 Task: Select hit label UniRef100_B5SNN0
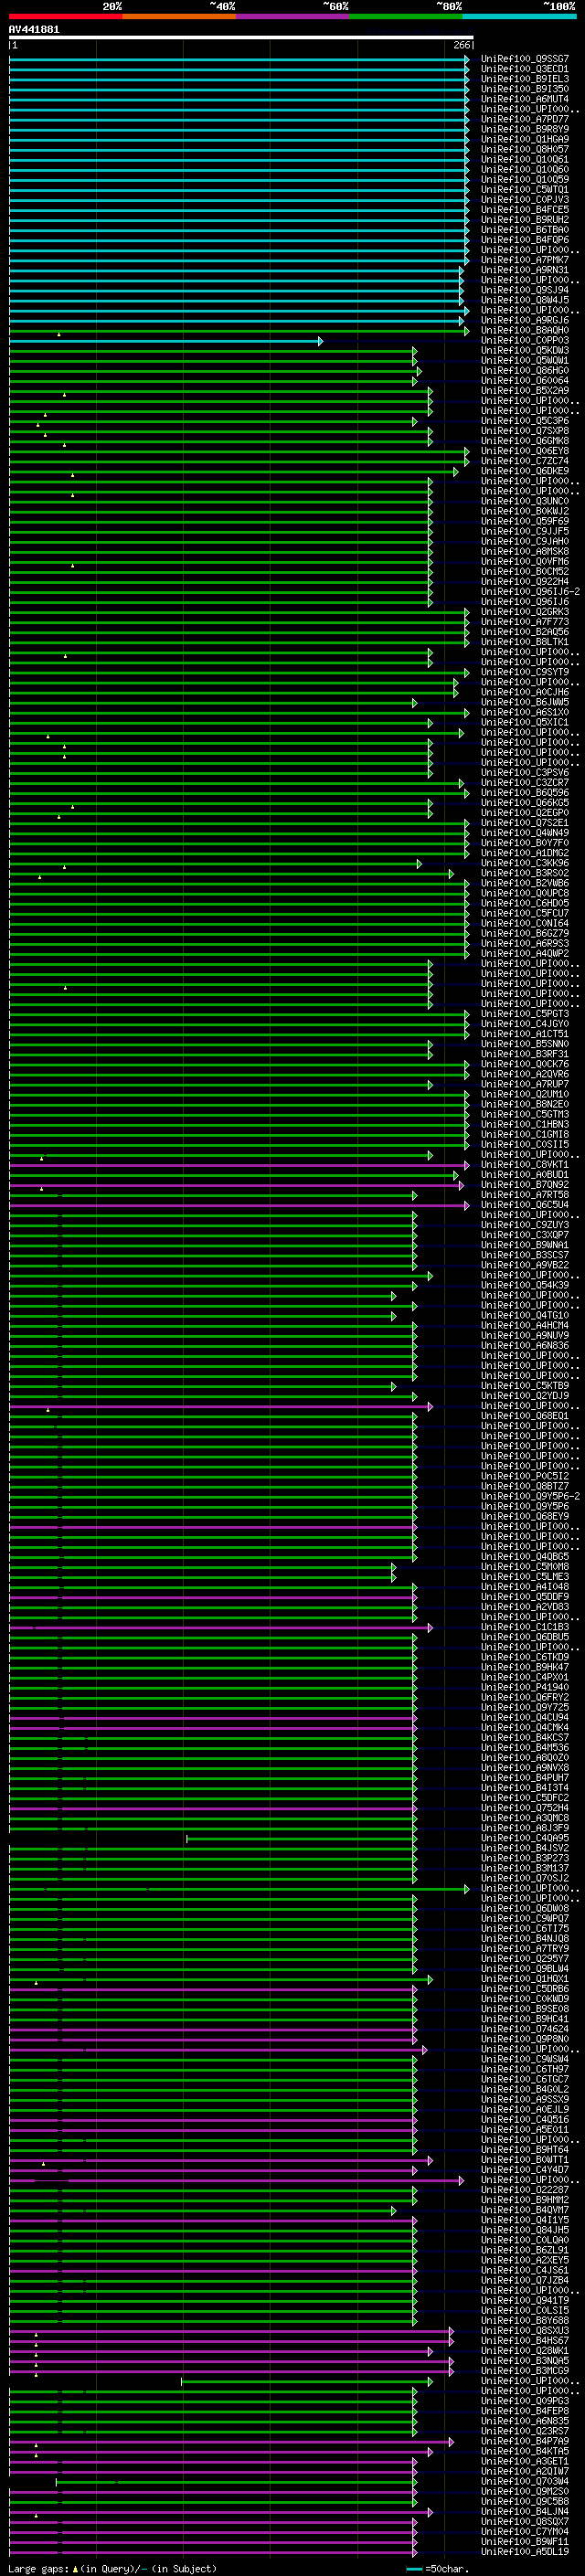coord(525,1044)
